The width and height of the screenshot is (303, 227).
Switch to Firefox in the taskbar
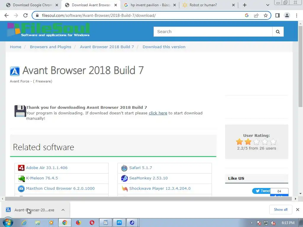pyautogui.click(x=78, y=223)
